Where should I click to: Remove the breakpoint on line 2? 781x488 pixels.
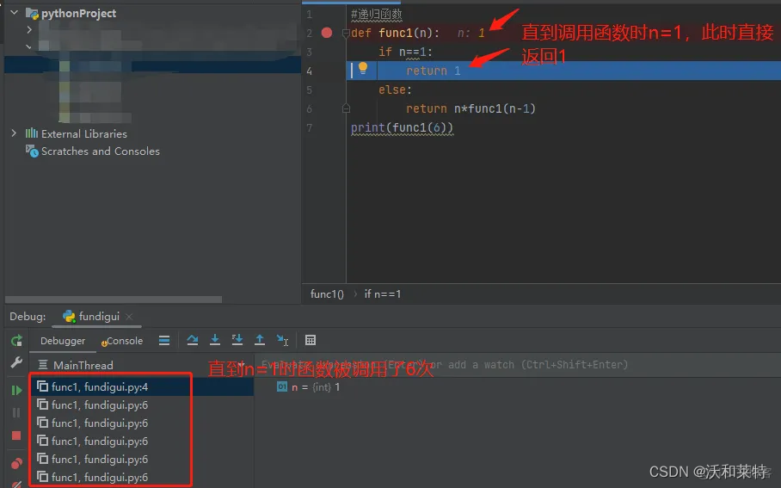click(327, 33)
